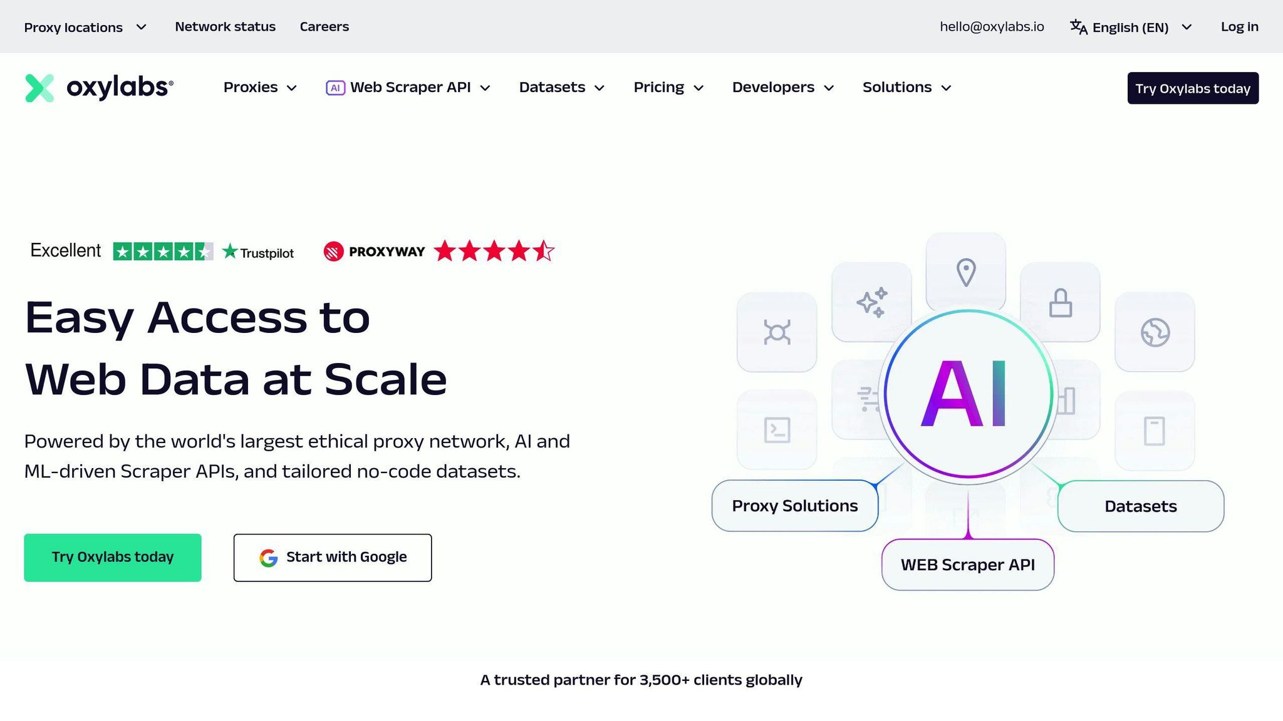Viewport: 1283px width, 721px height.
Task: Click the language translation icon
Action: tap(1078, 26)
